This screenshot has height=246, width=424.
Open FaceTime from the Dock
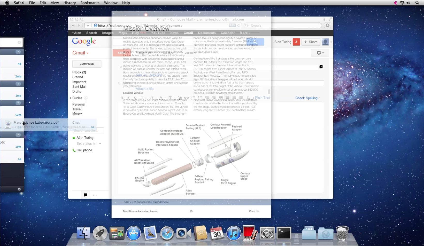click(183, 233)
